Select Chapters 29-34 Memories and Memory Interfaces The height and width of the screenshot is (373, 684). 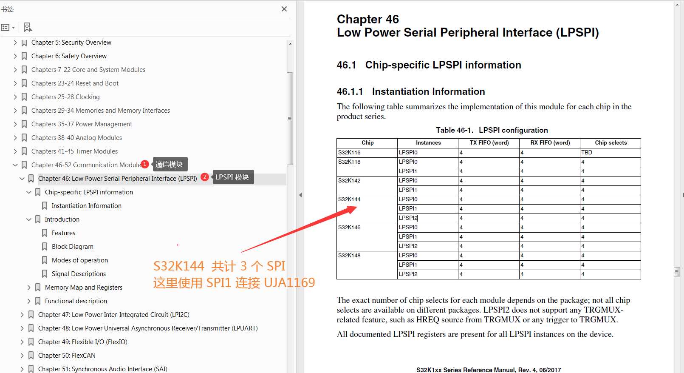(101, 111)
